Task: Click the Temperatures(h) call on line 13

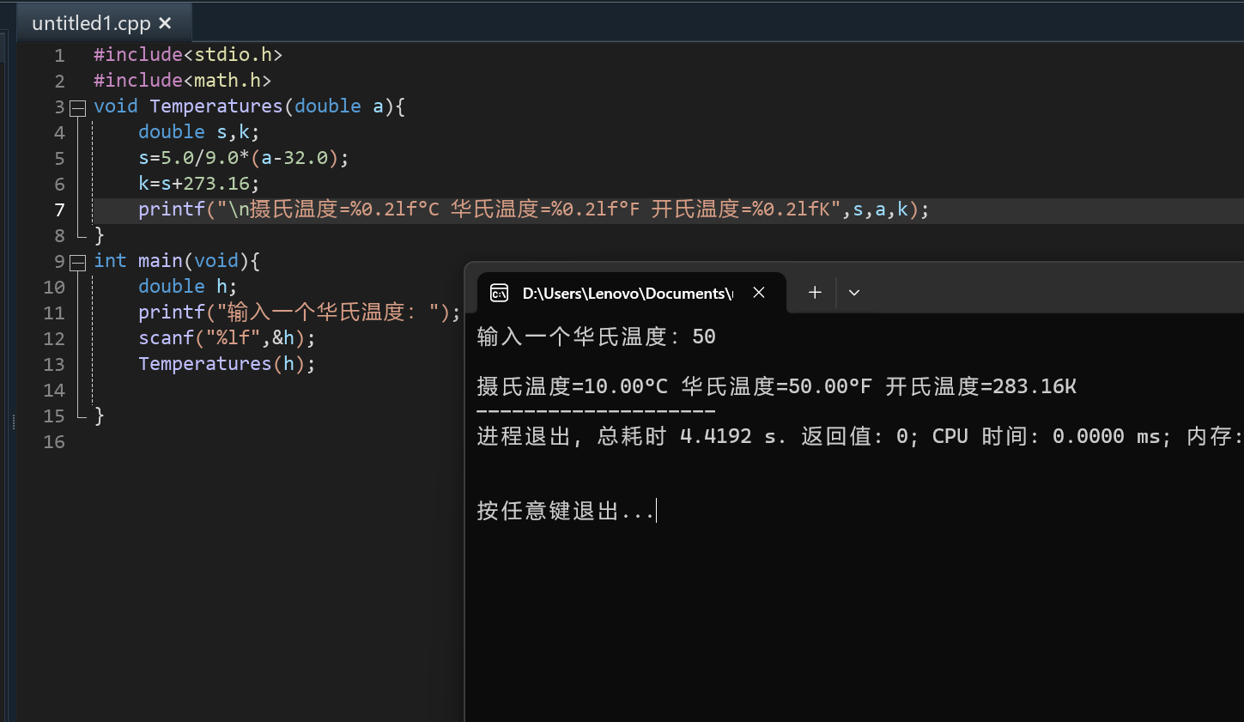Action: coord(226,364)
